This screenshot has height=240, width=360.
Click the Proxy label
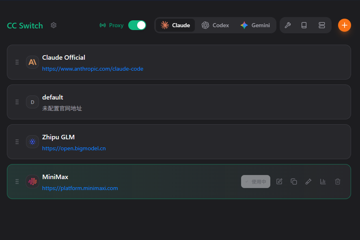pyautogui.click(x=116, y=25)
